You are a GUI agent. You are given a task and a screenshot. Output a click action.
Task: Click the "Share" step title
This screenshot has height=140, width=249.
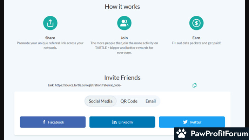coord(50,38)
